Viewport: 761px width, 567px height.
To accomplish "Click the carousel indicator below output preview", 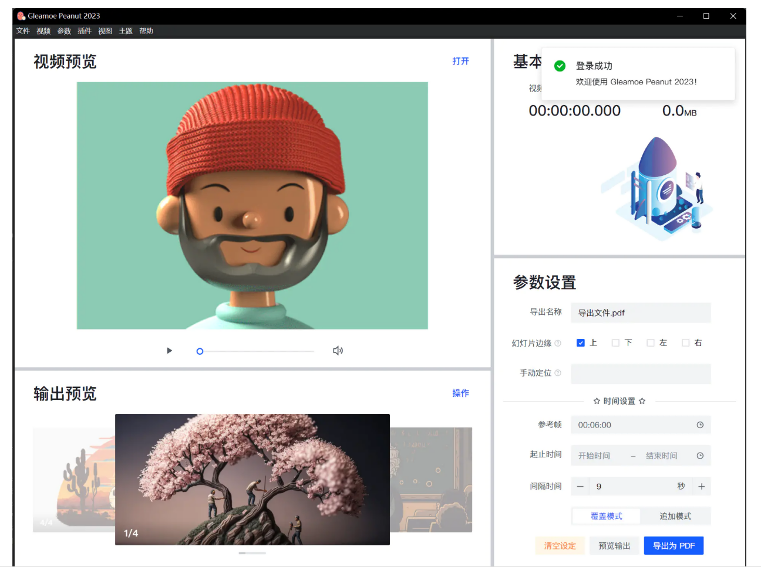I will tap(252, 553).
